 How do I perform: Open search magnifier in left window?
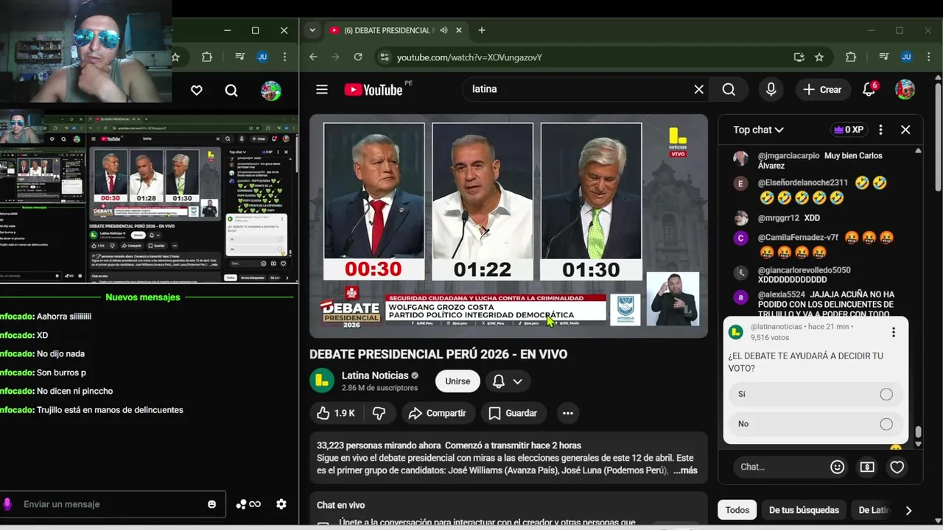(x=231, y=91)
